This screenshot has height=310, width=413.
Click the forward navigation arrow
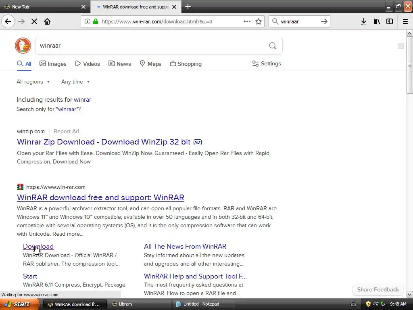[x=21, y=21]
